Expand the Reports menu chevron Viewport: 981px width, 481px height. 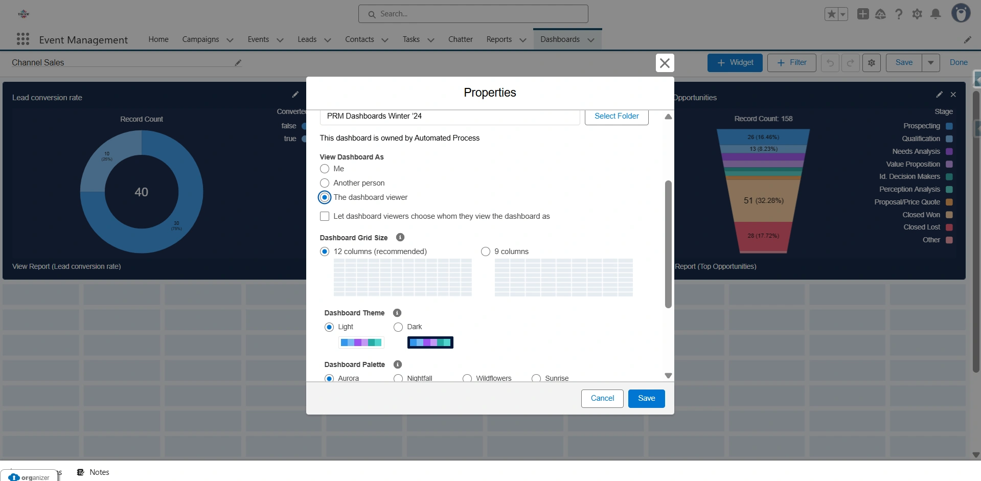click(x=522, y=40)
